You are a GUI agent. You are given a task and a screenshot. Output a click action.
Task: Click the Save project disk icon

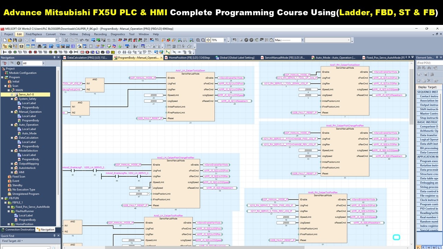(x=15, y=40)
